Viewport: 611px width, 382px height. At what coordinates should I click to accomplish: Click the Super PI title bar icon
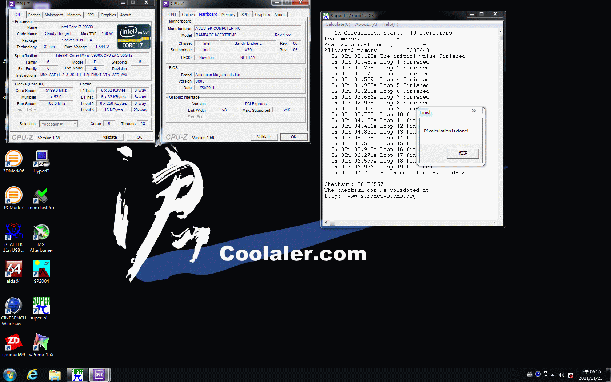(326, 15)
